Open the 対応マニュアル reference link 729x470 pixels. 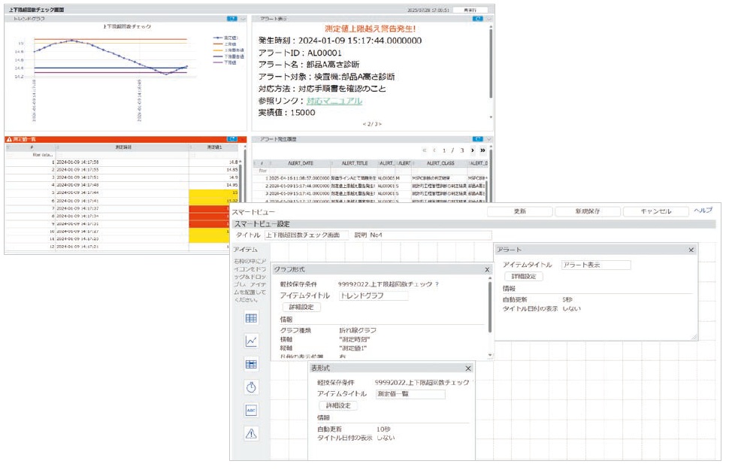point(334,101)
